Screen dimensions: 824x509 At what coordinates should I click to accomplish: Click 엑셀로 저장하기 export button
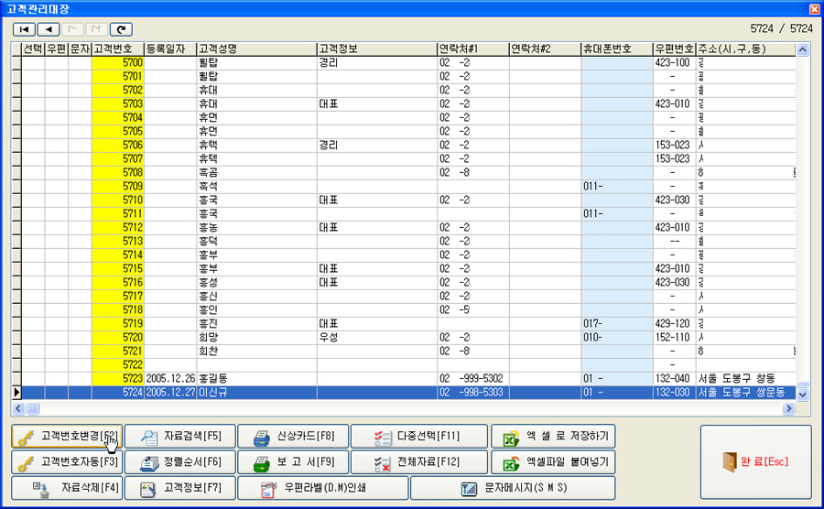[553, 436]
